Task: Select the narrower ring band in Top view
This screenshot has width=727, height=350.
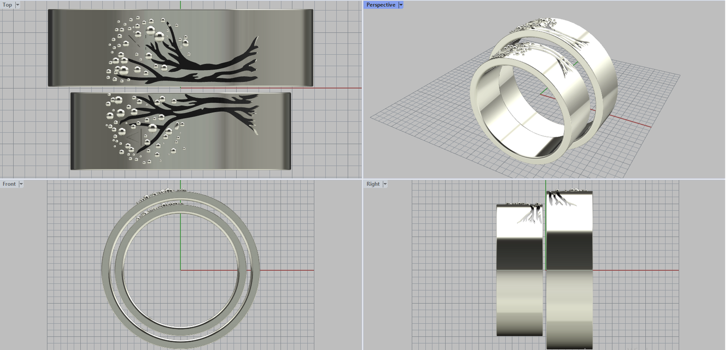Action: click(x=91, y=131)
